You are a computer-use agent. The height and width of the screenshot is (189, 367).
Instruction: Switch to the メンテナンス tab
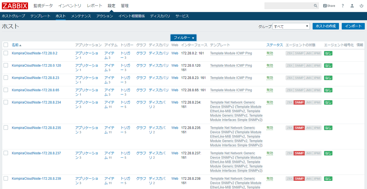point(81,16)
